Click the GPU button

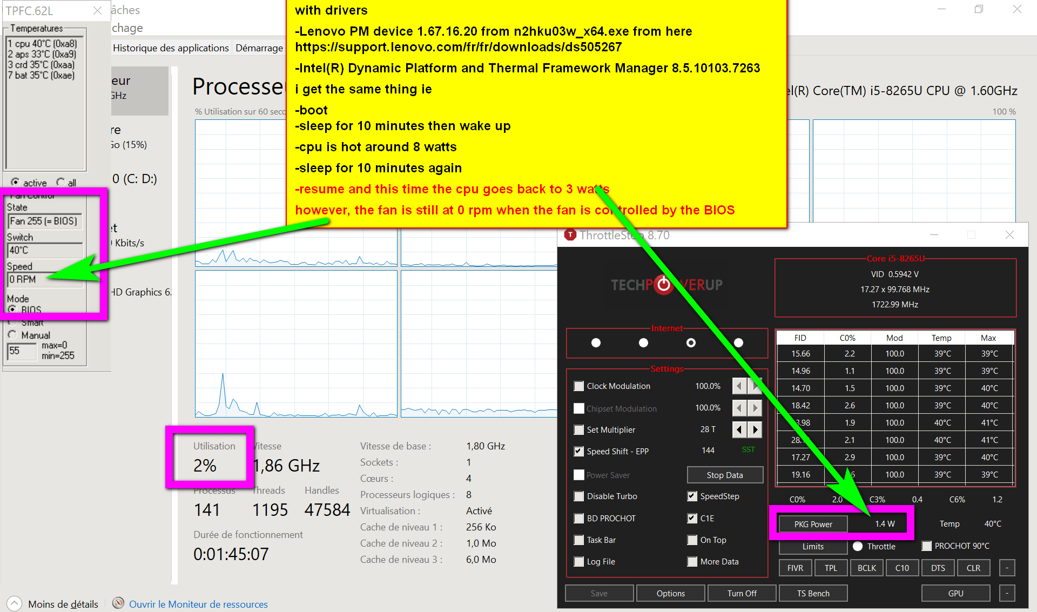tap(955, 593)
